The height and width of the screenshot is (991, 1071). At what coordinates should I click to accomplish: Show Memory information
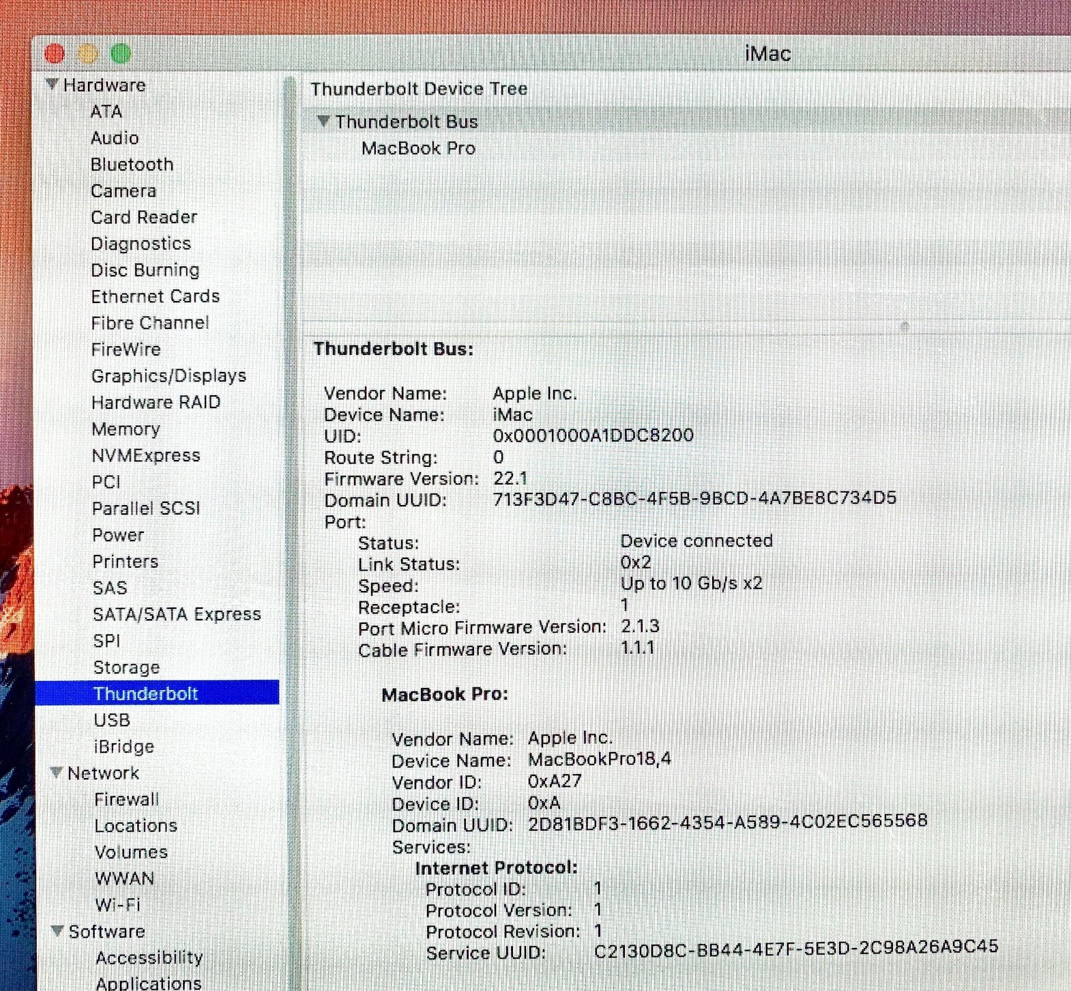click(x=126, y=429)
